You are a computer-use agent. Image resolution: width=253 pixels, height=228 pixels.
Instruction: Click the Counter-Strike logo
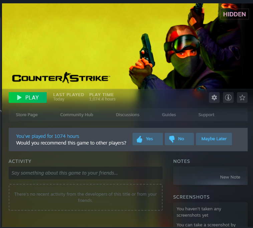coord(61,78)
